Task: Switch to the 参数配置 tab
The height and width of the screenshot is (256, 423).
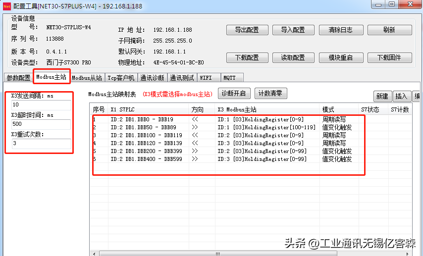Action: (18, 78)
